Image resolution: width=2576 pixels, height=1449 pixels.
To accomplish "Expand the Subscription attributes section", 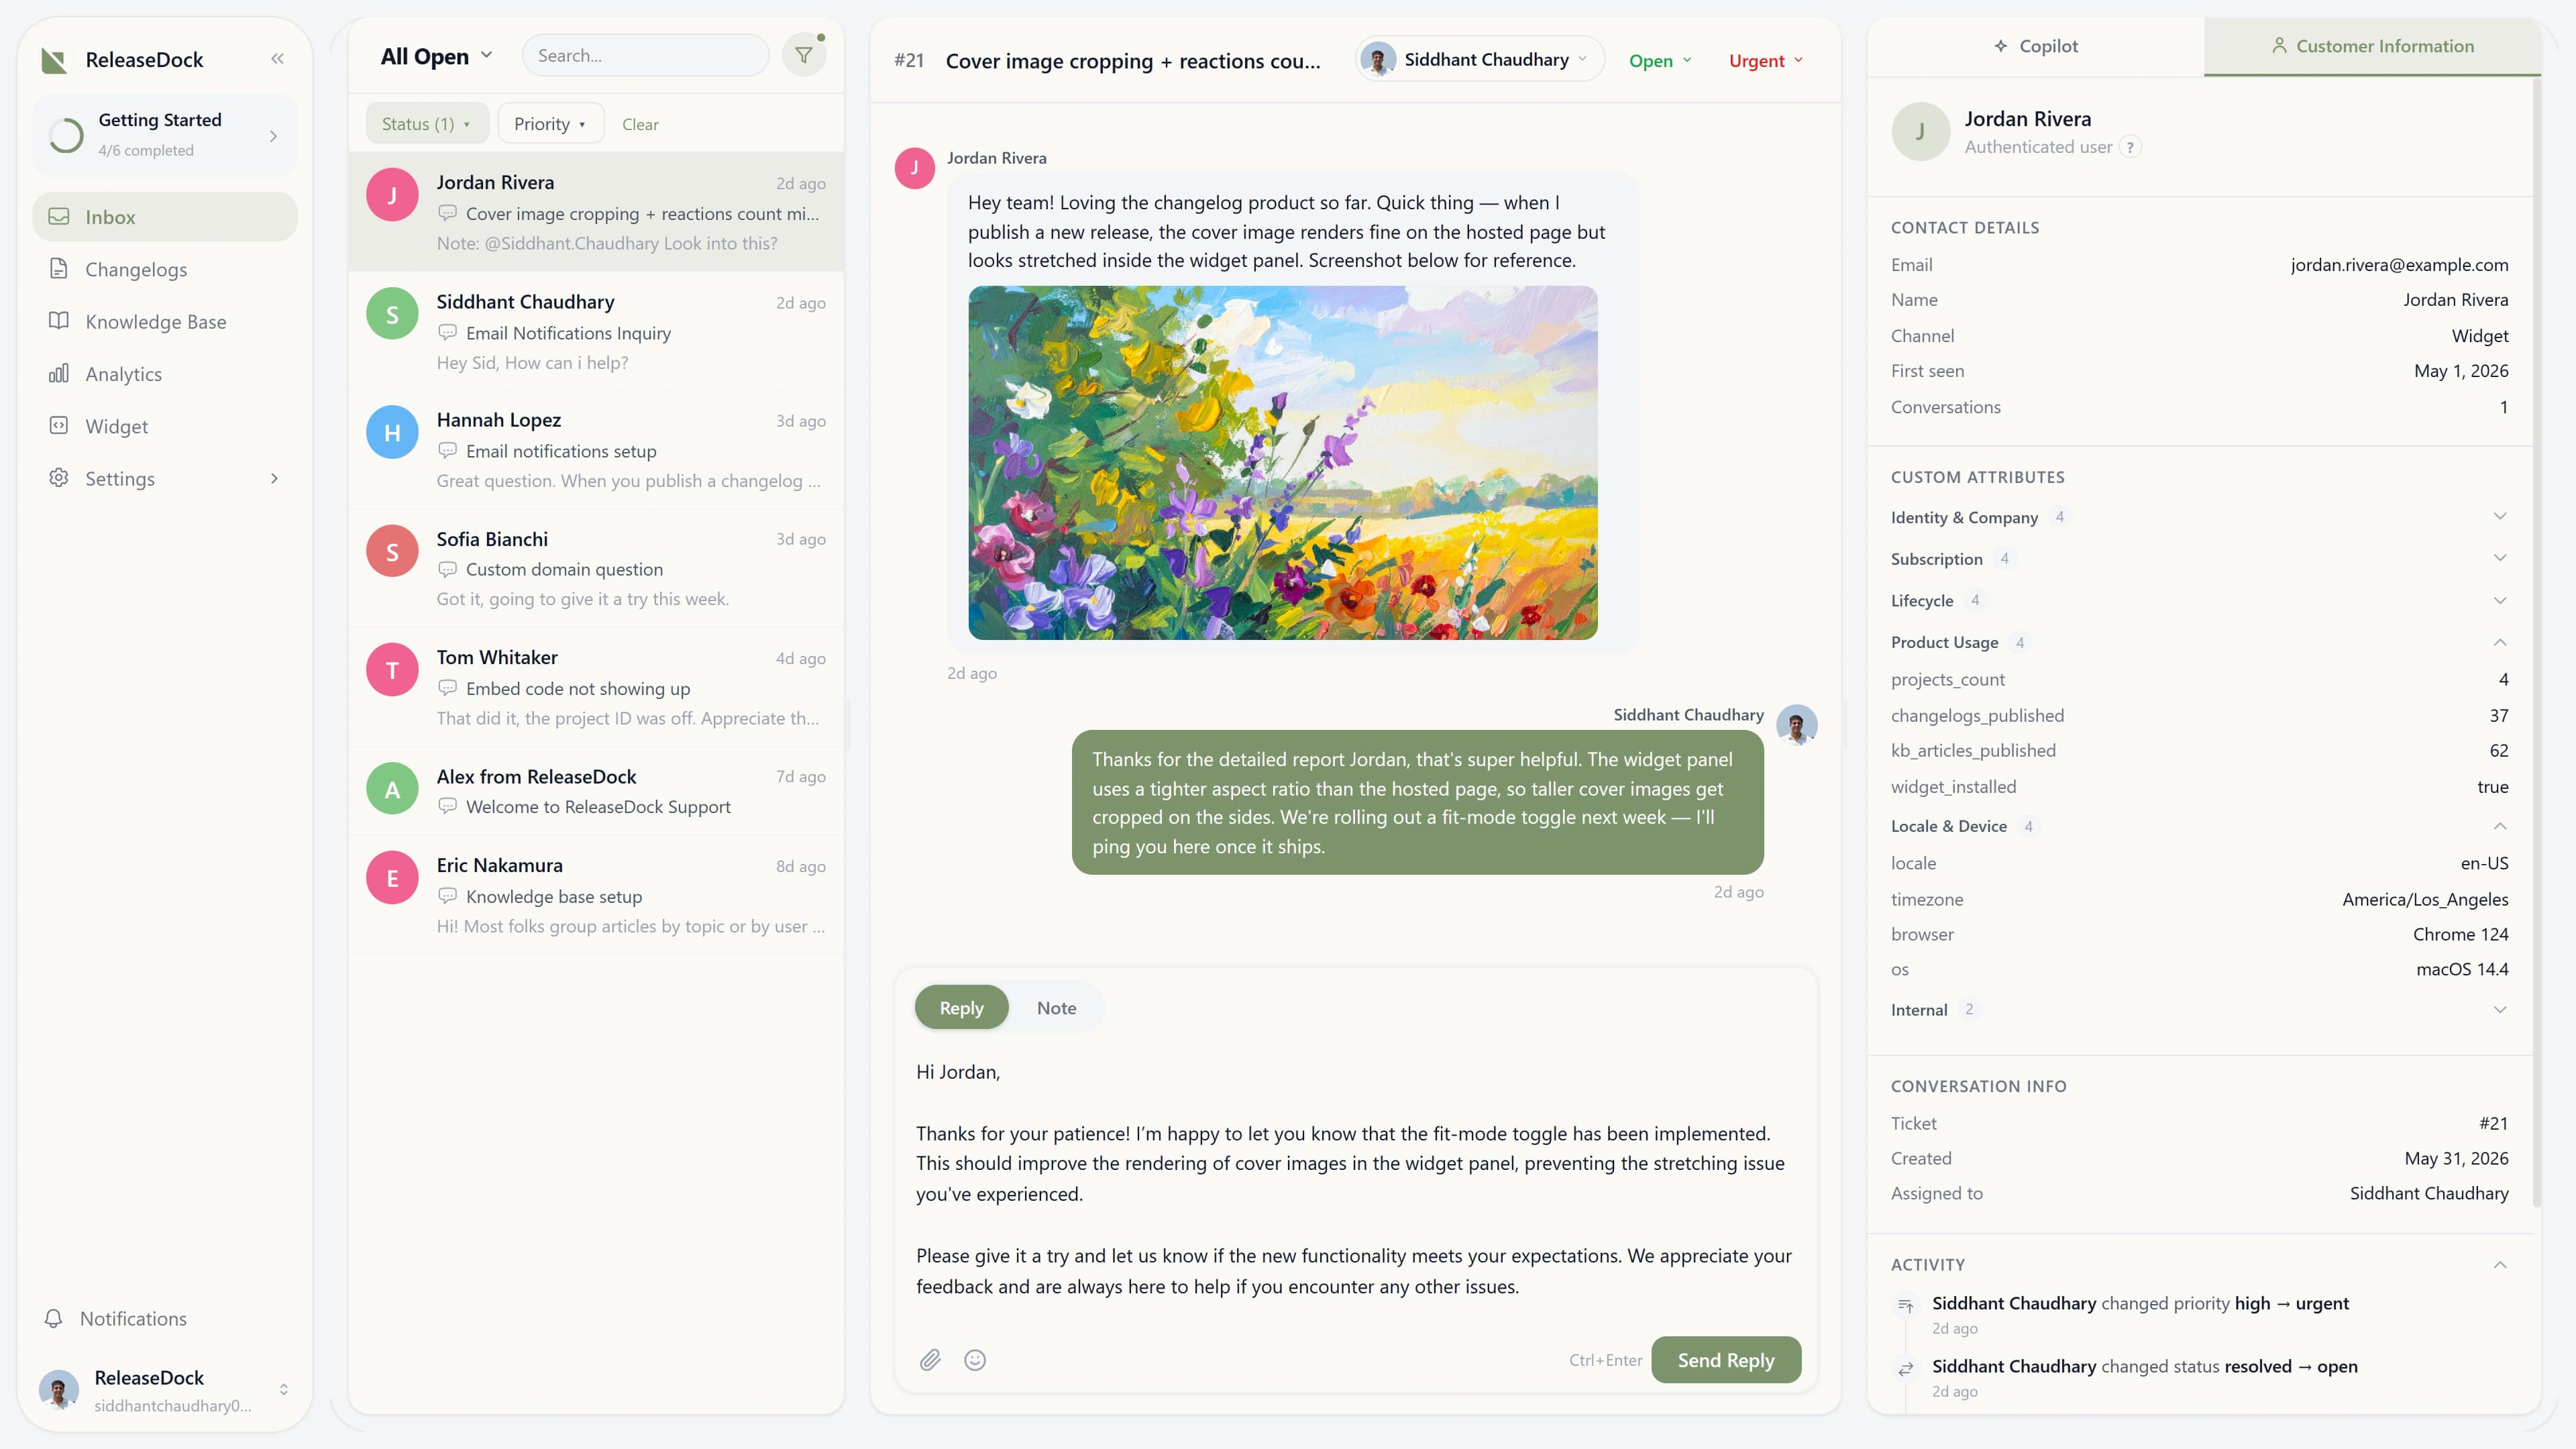I will (x=2199, y=559).
